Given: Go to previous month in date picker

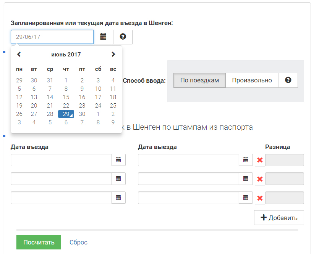Looking at the screenshot, I should click(x=19, y=55).
